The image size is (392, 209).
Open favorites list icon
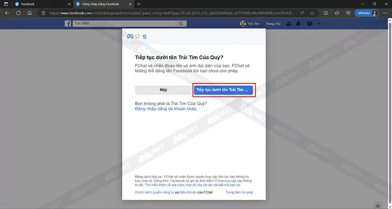(337, 13)
